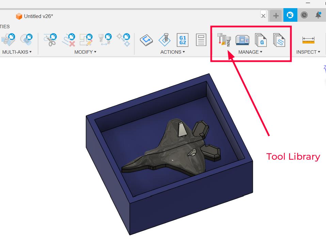This screenshot has height=246, width=326.
Task: Open the extensions icon in the tab bar
Action: [x=290, y=15]
